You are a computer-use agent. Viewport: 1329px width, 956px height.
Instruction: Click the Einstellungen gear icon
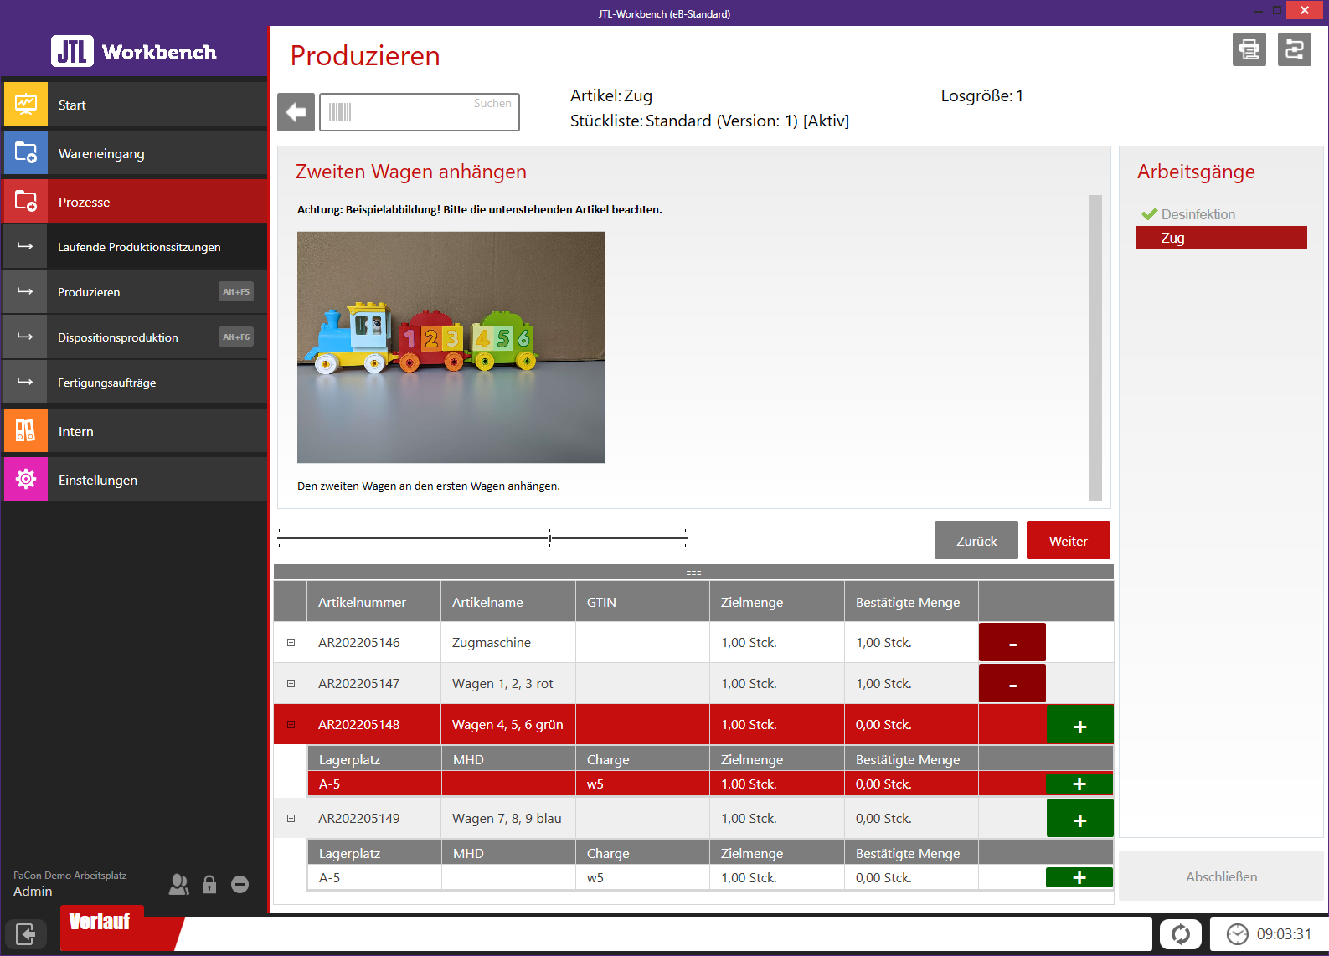coord(26,480)
